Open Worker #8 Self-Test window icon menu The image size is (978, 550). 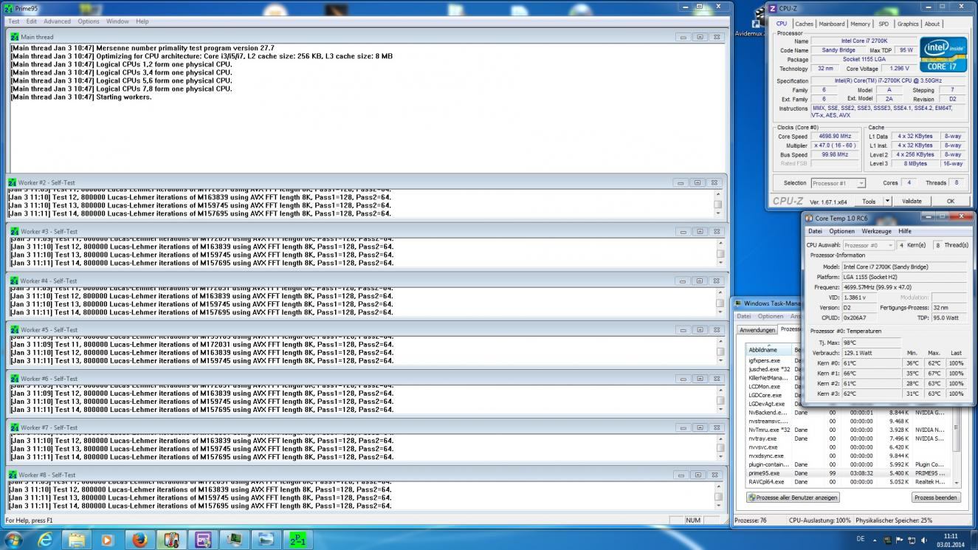[12, 475]
